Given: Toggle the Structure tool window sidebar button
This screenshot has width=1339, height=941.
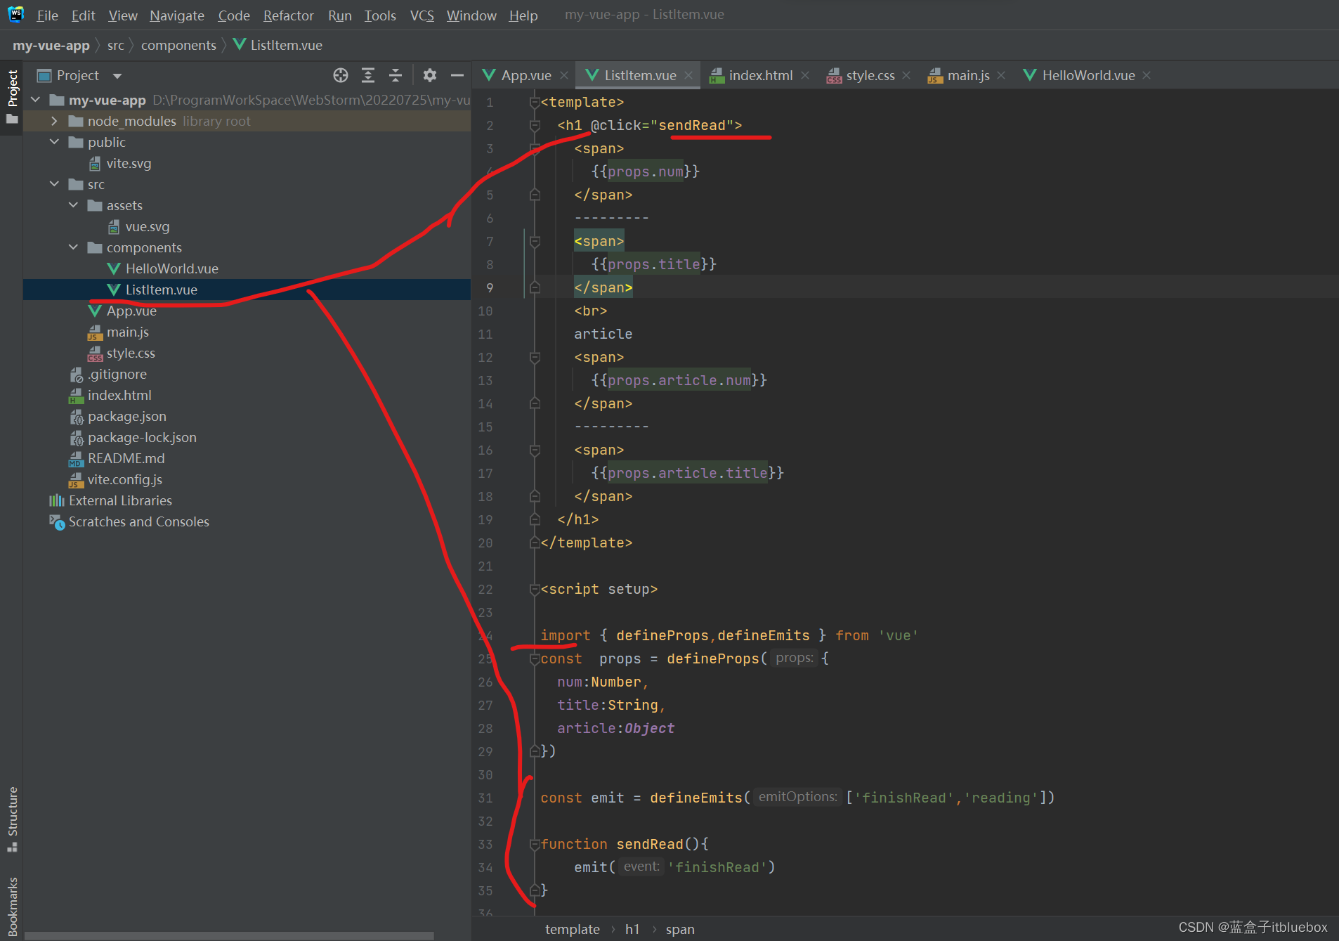Looking at the screenshot, I should coord(12,819).
